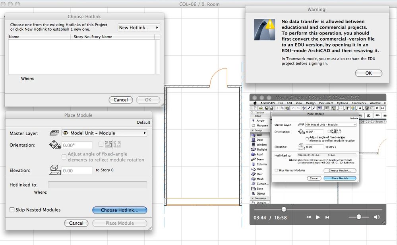The image size is (397, 245).
Task: Click the Choose Hotlink button
Action: point(120,210)
